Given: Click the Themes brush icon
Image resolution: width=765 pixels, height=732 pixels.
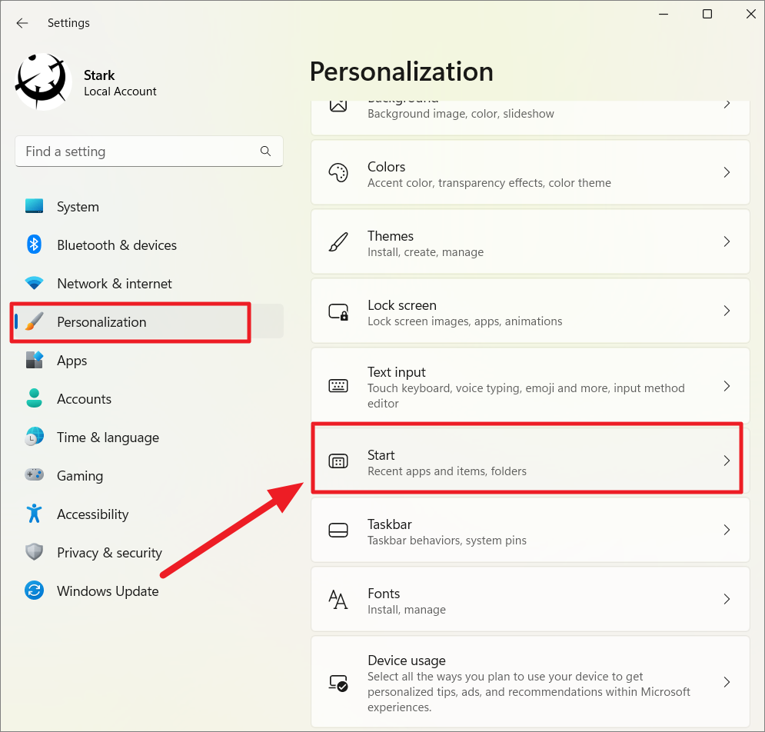Looking at the screenshot, I should (338, 241).
